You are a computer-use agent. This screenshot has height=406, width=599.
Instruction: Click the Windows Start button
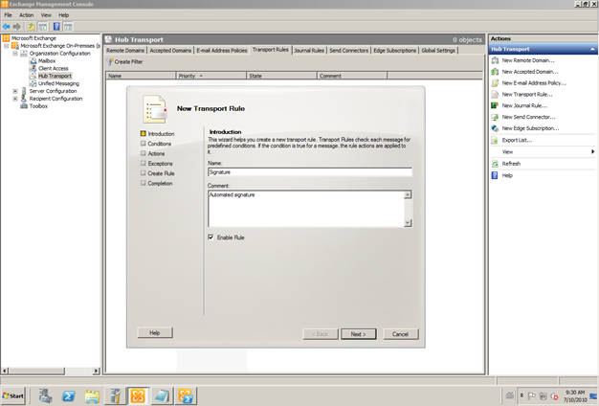point(13,396)
